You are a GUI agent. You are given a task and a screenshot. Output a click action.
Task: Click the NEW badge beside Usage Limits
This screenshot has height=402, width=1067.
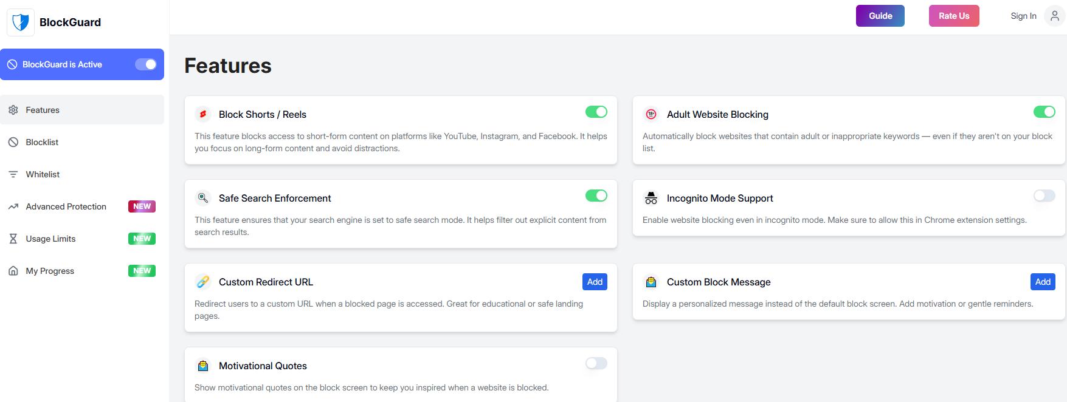tap(142, 239)
